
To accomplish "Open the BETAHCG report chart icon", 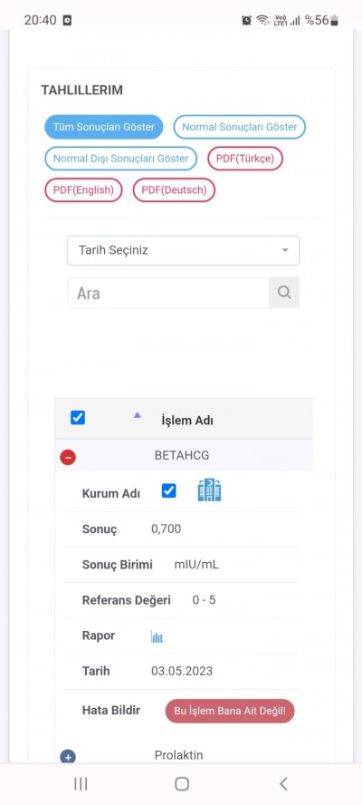I will pos(157,637).
